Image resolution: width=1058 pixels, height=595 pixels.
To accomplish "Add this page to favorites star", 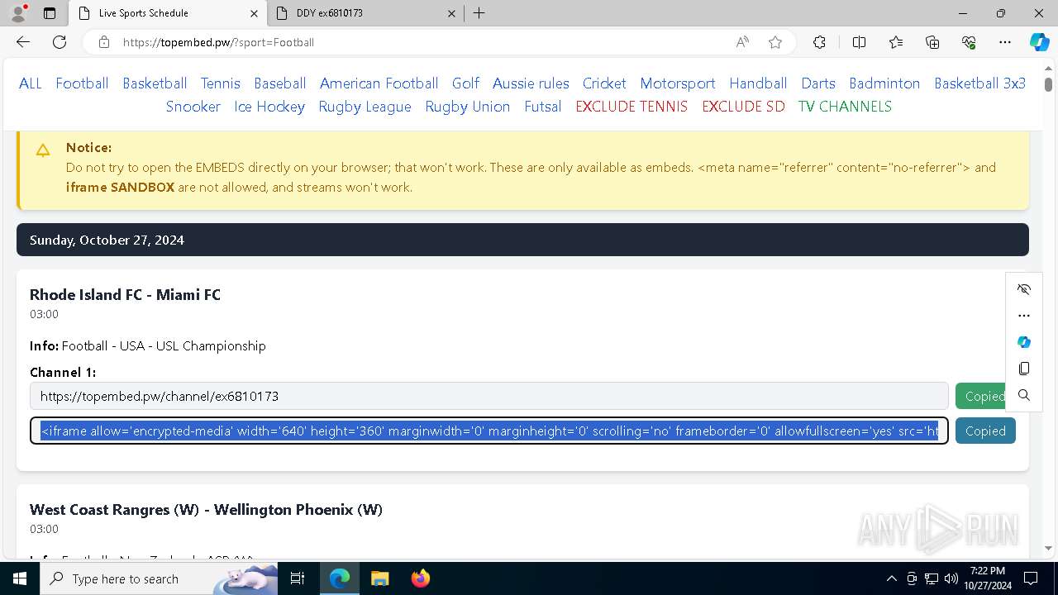I will point(775,42).
